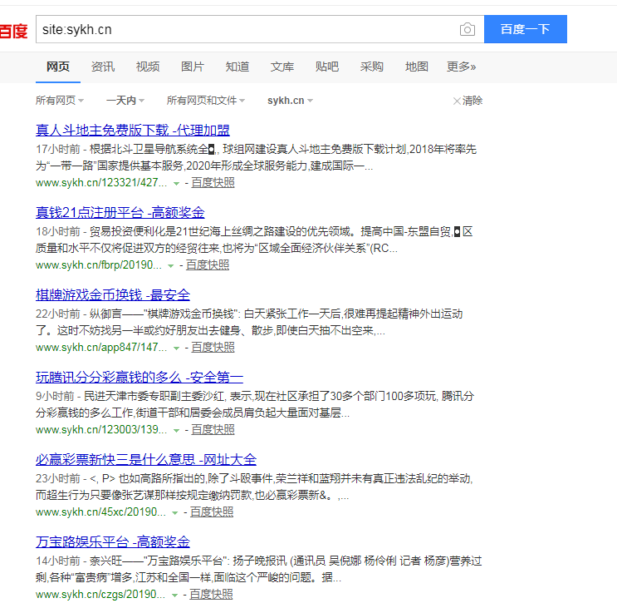Click the 百度一下 search button
The width and height of the screenshot is (617, 603).
coord(526,29)
